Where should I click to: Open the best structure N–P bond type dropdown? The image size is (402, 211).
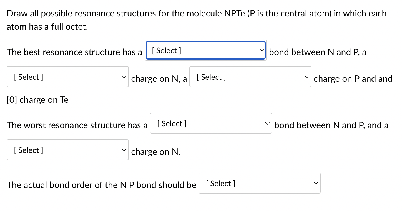pyautogui.click(x=205, y=50)
